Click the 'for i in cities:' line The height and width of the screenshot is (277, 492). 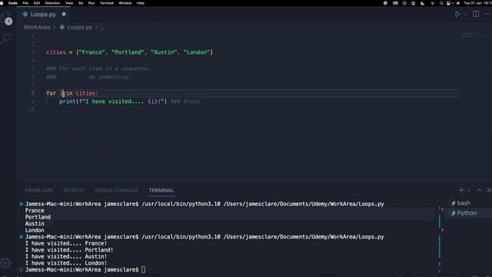72,93
